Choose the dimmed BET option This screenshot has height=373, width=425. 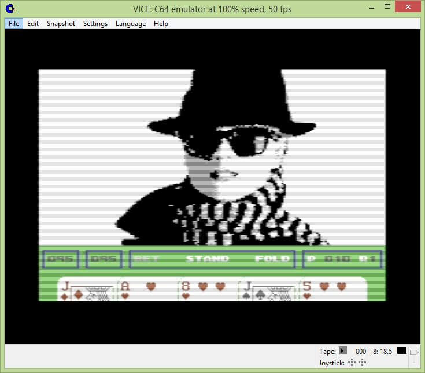tap(147, 259)
